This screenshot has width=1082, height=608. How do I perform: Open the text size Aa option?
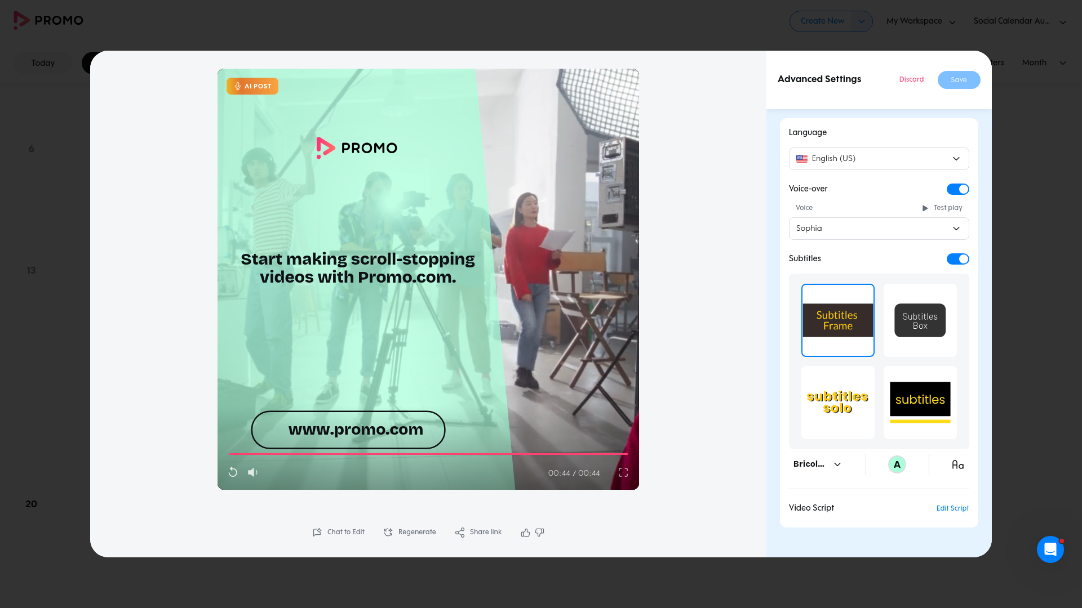pos(957,464)
